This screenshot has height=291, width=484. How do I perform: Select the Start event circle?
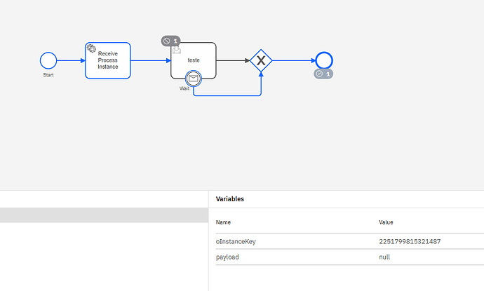(48, 60)
